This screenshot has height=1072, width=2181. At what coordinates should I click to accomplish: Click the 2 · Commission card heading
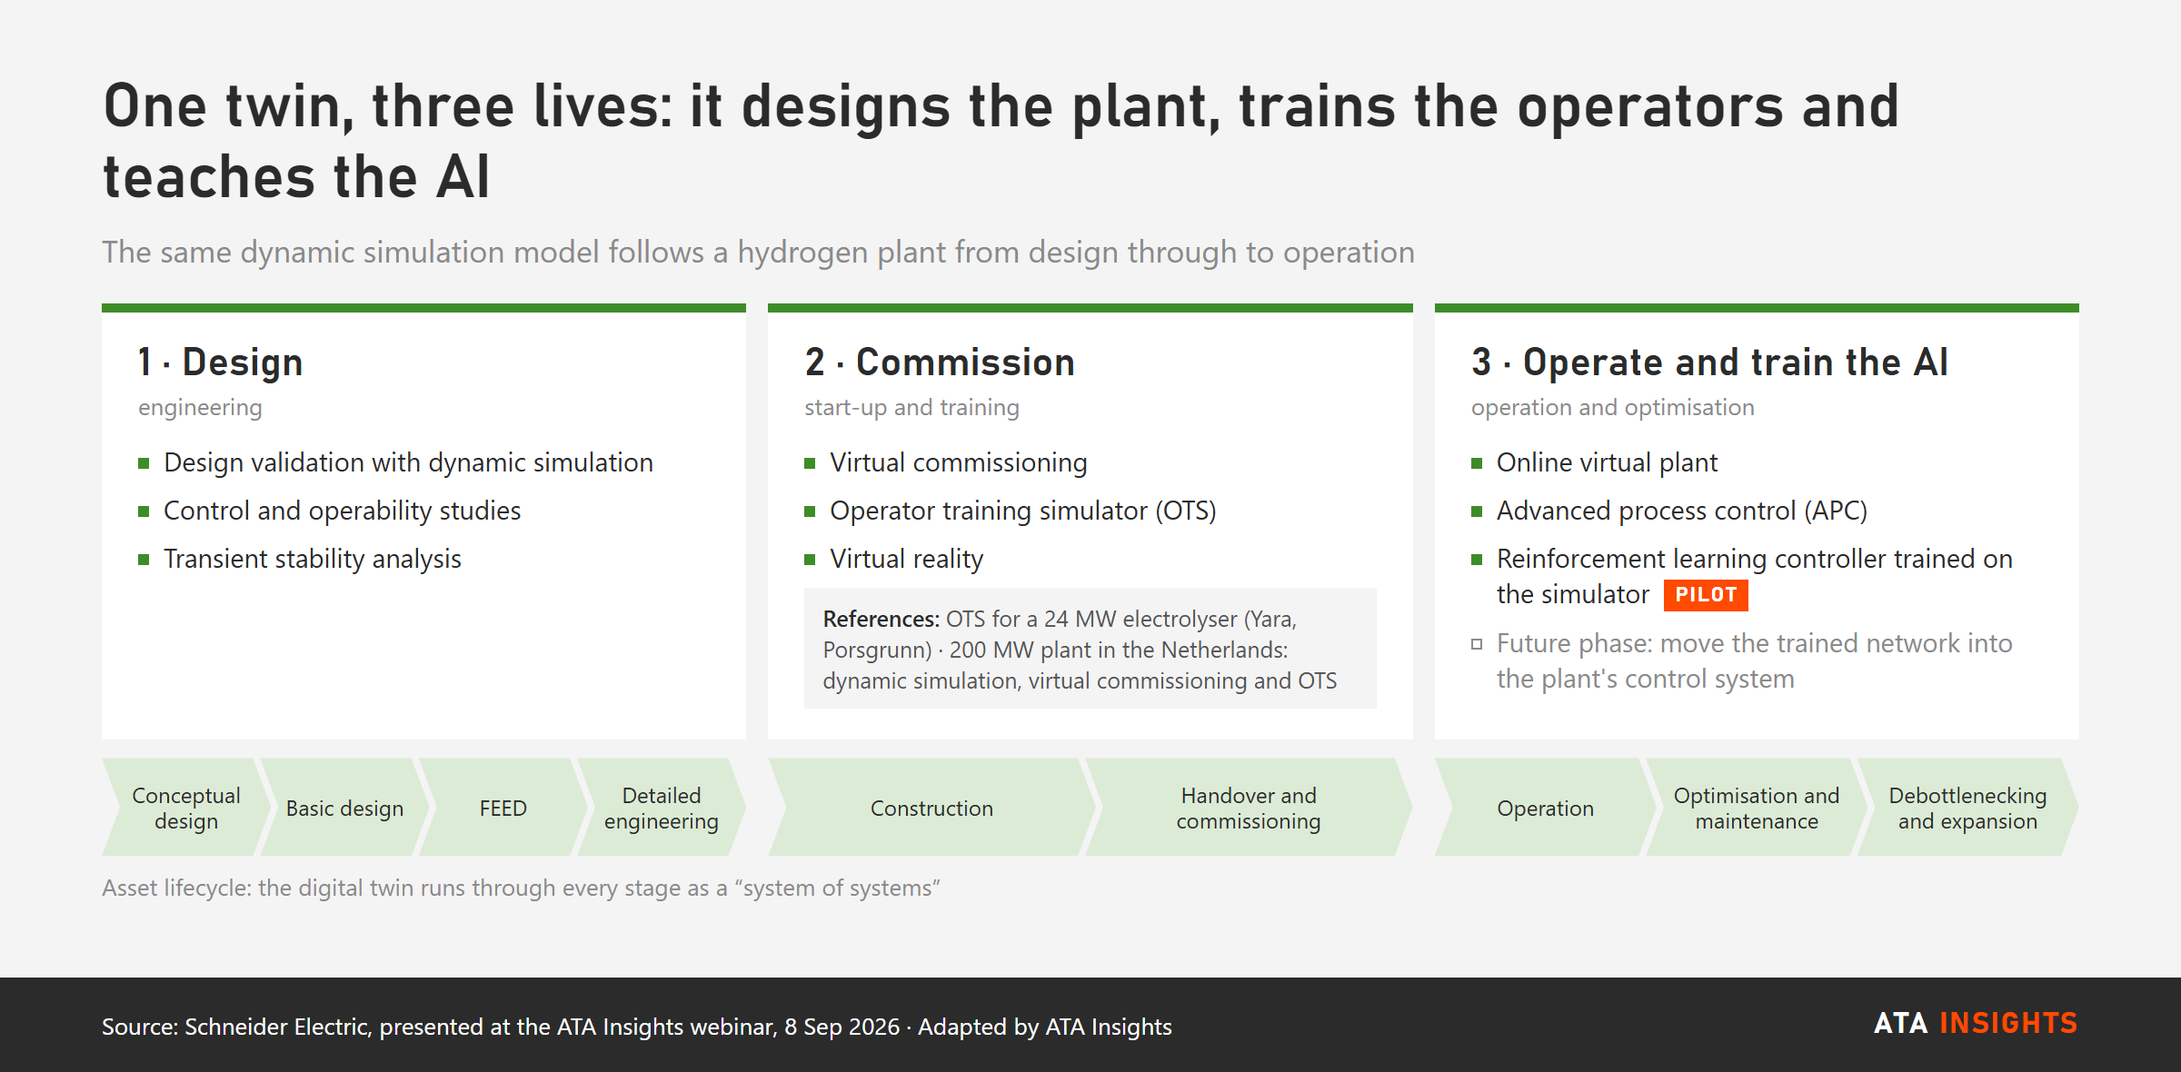940,362
